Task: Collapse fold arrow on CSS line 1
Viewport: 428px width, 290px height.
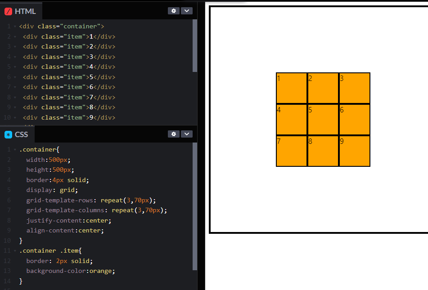Action: [15, 150]
